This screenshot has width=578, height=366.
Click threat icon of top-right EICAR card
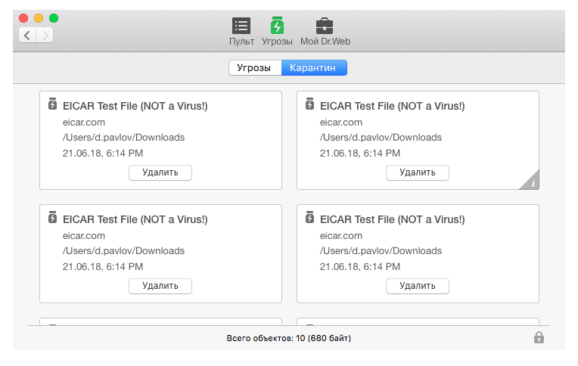pos(309,104)
